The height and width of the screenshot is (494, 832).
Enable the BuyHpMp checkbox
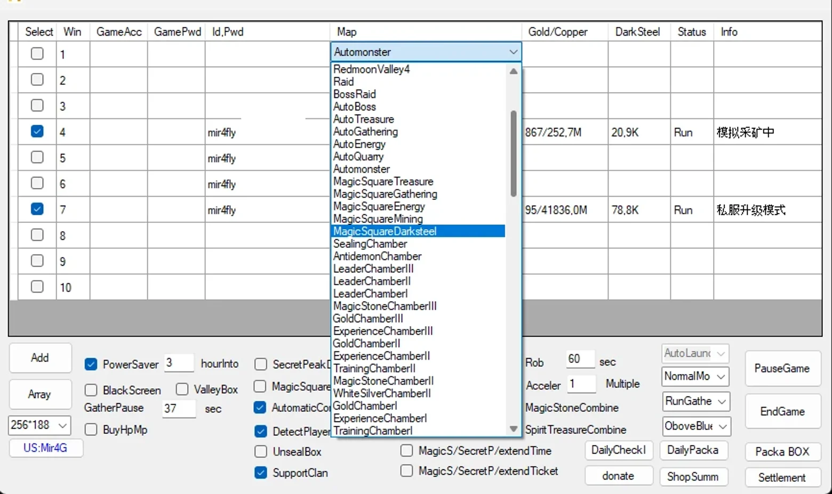(x=91, y=430)
